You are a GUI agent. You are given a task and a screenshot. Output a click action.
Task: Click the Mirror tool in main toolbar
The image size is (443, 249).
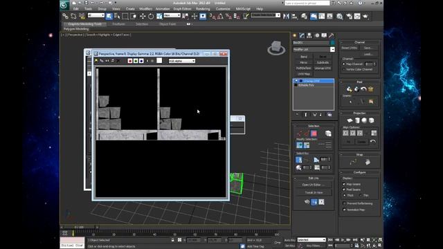(x=286, y=17)
